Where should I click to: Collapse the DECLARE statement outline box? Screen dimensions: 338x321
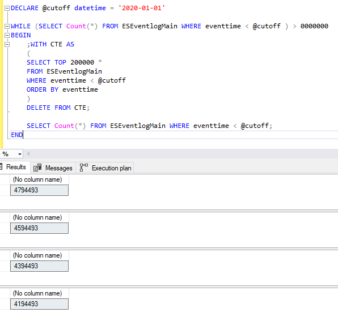(x=7, y=8)
